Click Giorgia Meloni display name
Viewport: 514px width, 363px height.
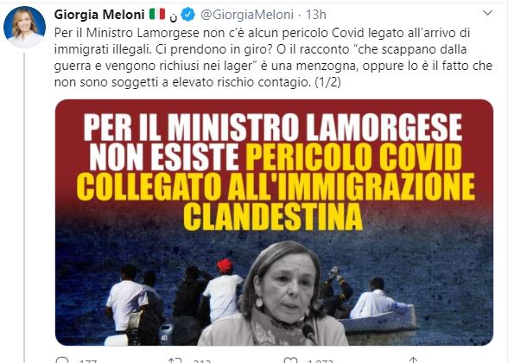[x=99, y=15]
